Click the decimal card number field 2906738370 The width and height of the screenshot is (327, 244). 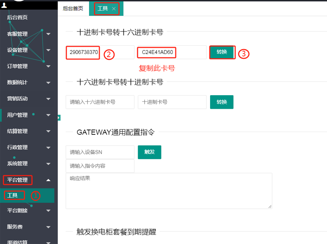pos(100,52)
